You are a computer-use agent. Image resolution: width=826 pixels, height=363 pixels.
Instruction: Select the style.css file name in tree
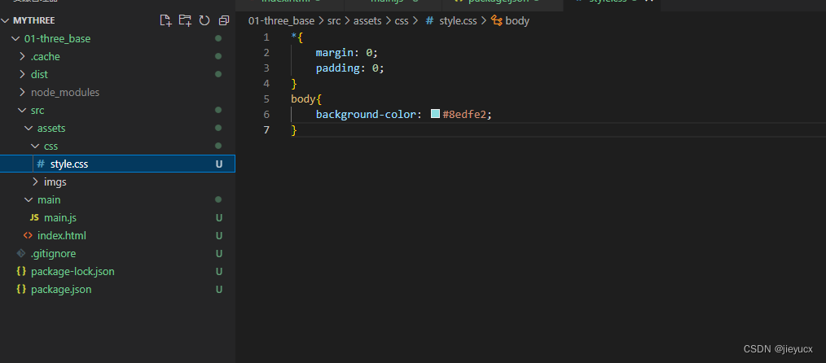click(69, 164)
